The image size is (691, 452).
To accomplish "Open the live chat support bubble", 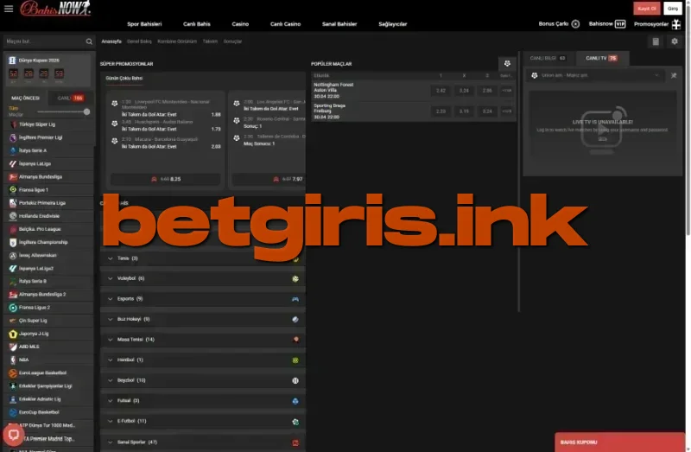I will [x=13, y=435].
